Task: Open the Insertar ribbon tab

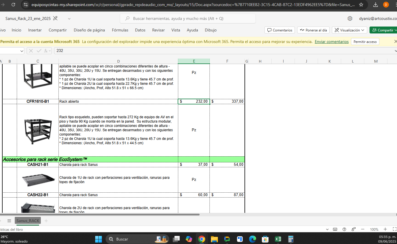Action: (x=35, y=30)
